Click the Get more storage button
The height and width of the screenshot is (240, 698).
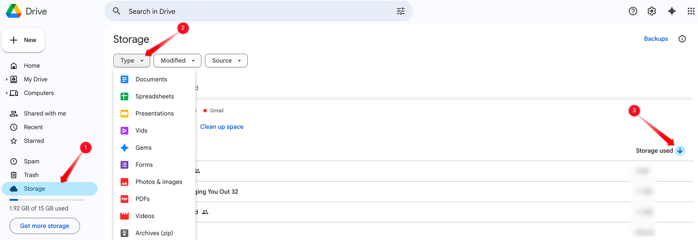pos(44,226)
